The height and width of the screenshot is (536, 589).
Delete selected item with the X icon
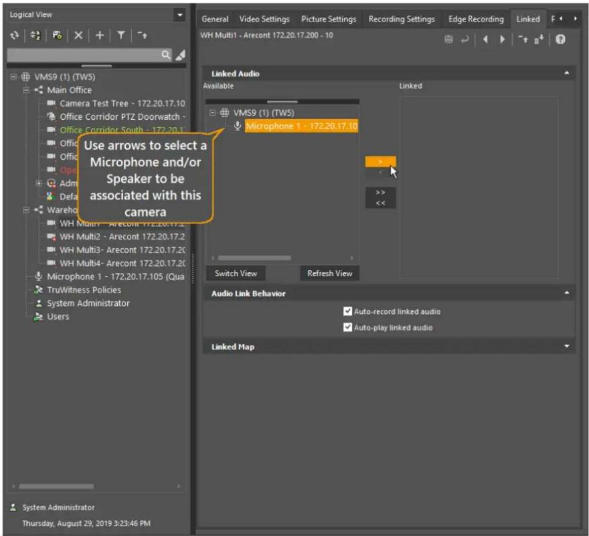click(78, 35)
